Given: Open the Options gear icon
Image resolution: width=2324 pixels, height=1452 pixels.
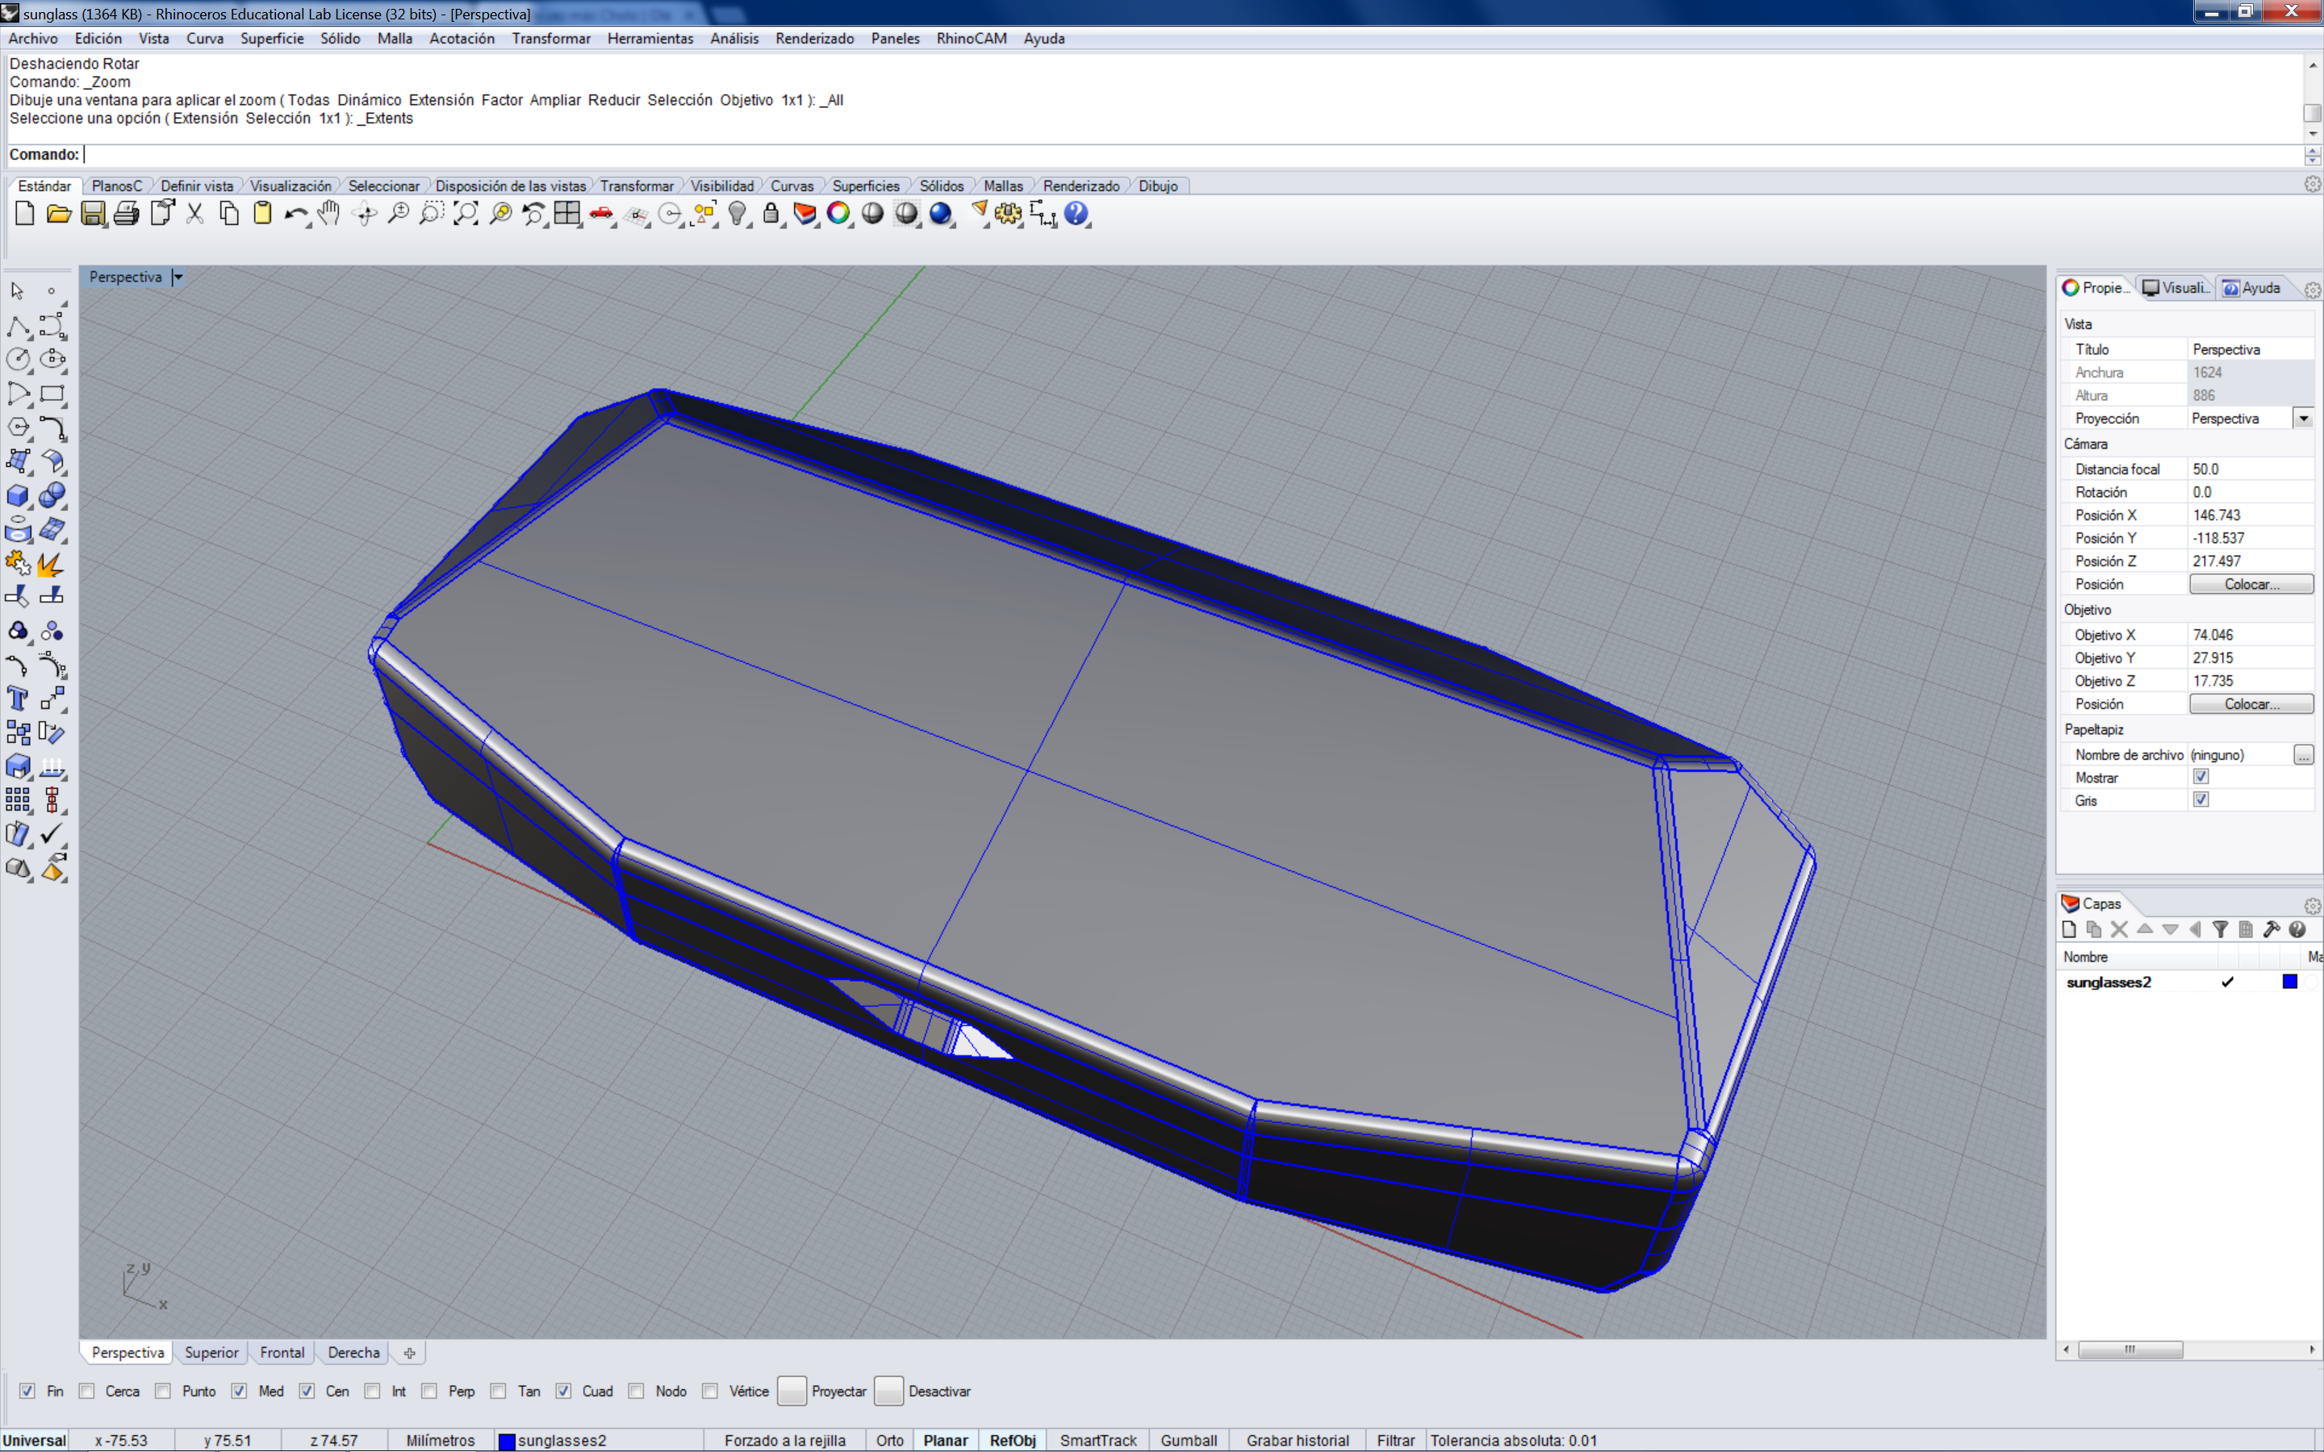Looking at the screenshot, I should (1009, 214).
